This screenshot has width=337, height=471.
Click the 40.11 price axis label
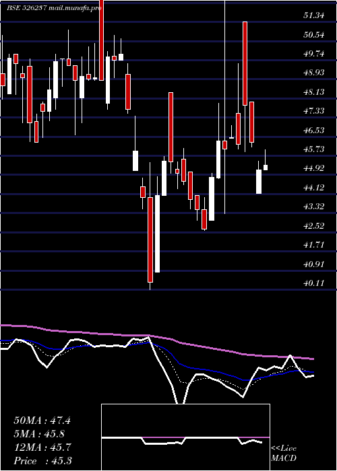[314, 283]
